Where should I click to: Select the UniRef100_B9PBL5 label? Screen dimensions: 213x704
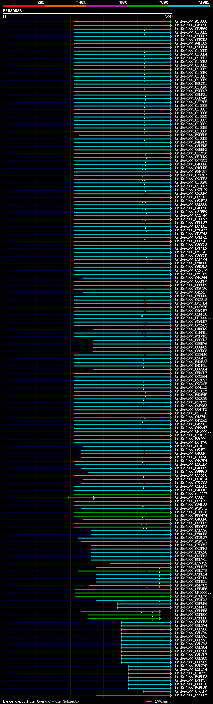pyautogui.click(x=191, y=135)
